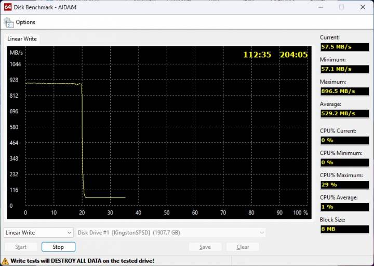Expand the Linear Write test type dropdown
Screen dimensions: 374x266
click(39, 233)
